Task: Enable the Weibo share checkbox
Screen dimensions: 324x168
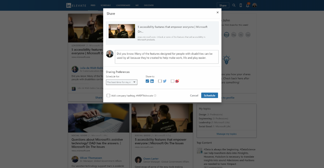Action: coord(173,81)
